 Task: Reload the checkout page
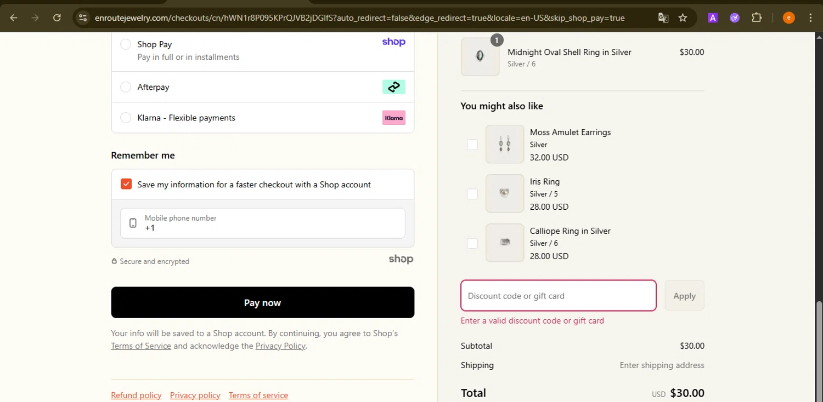[57, 18]
